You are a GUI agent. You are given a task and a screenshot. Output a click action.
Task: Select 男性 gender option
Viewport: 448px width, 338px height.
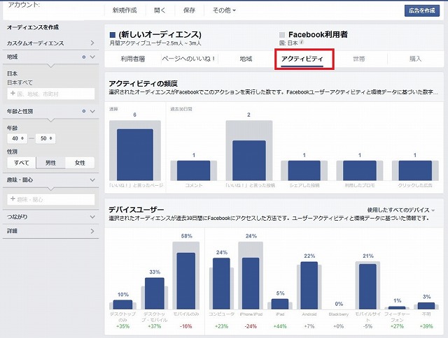coord(50,163)
